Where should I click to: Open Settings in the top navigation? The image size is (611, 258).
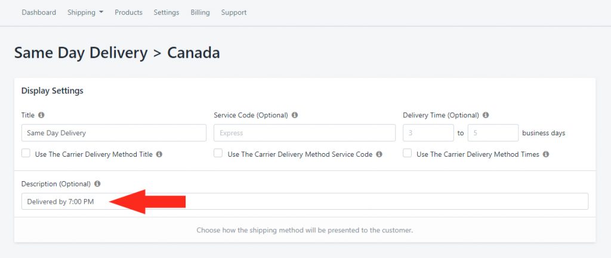click(x=166, y=13)
